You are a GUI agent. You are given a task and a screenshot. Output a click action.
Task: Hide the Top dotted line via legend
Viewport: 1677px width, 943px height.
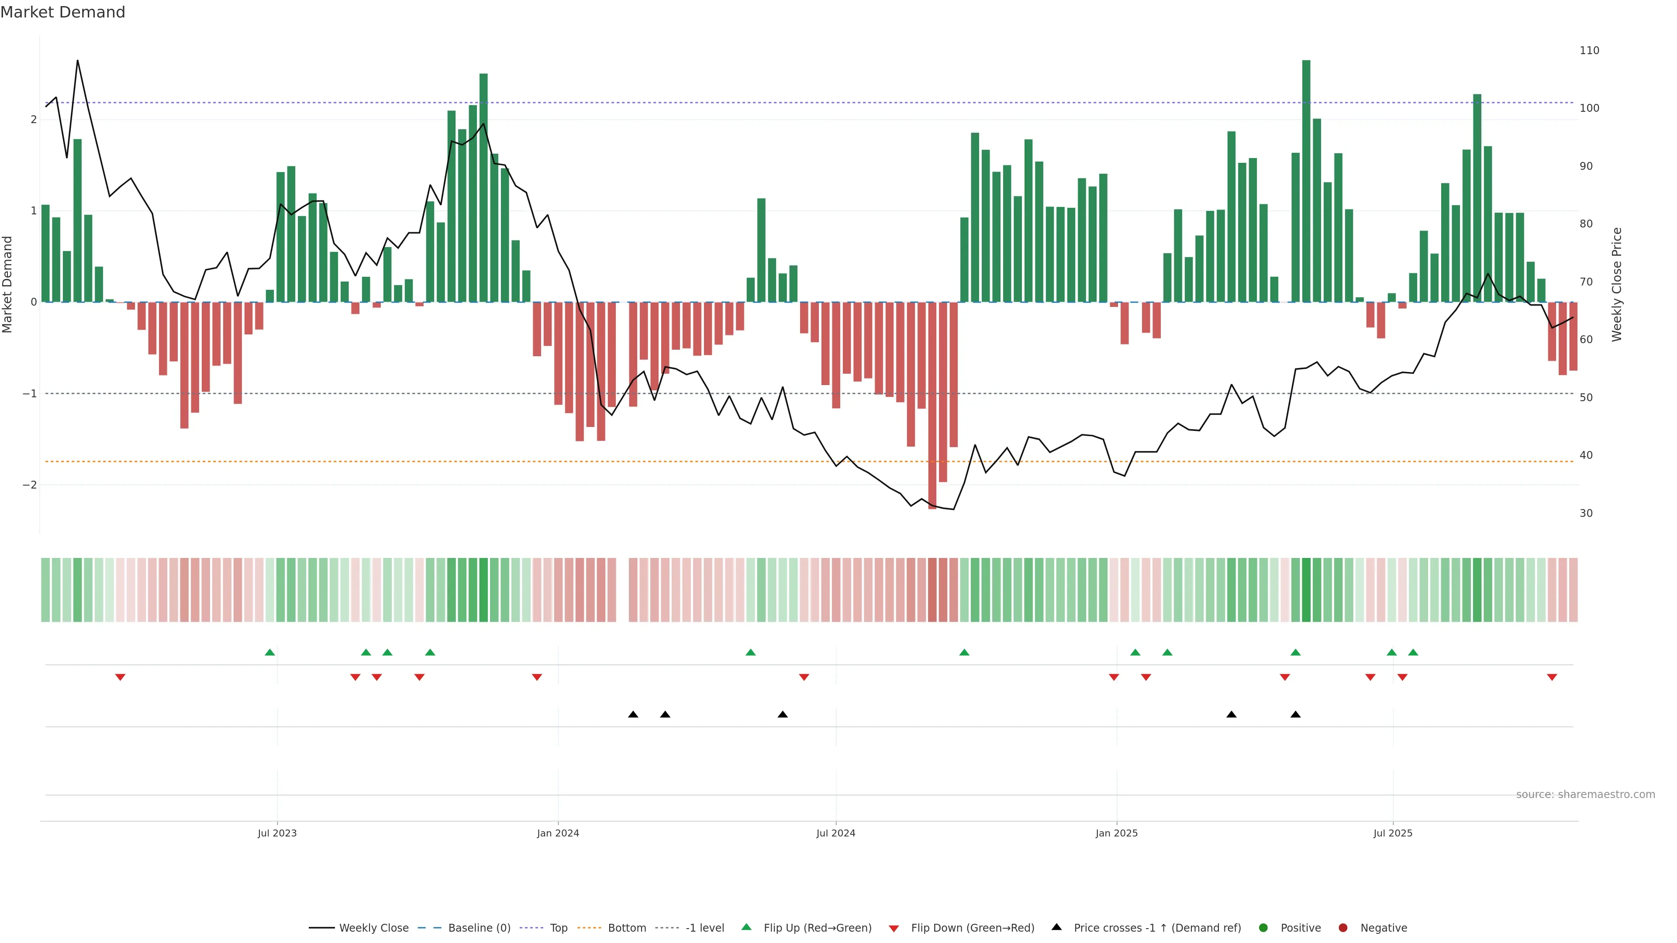558,927
